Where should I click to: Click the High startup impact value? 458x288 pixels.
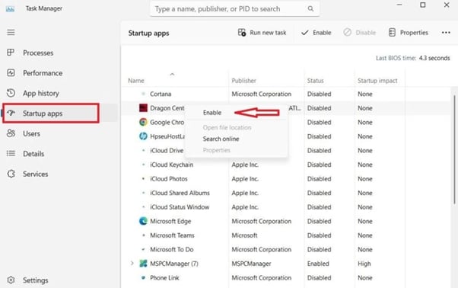pyautogui.click(x=364, y=264)
